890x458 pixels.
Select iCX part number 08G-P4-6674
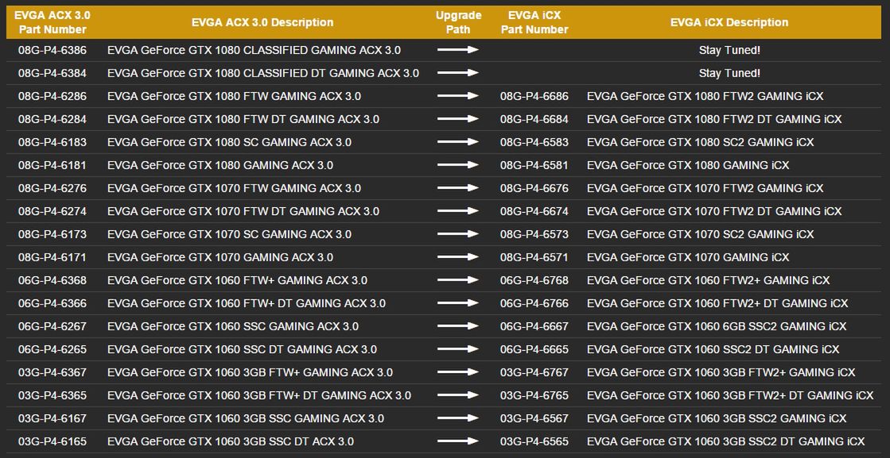tap(534, 211)
